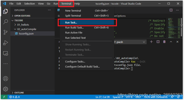This screenshot has height=100, width=185.
Task: Choose New Terminal from the menu
Action: (x=87, y=11)
